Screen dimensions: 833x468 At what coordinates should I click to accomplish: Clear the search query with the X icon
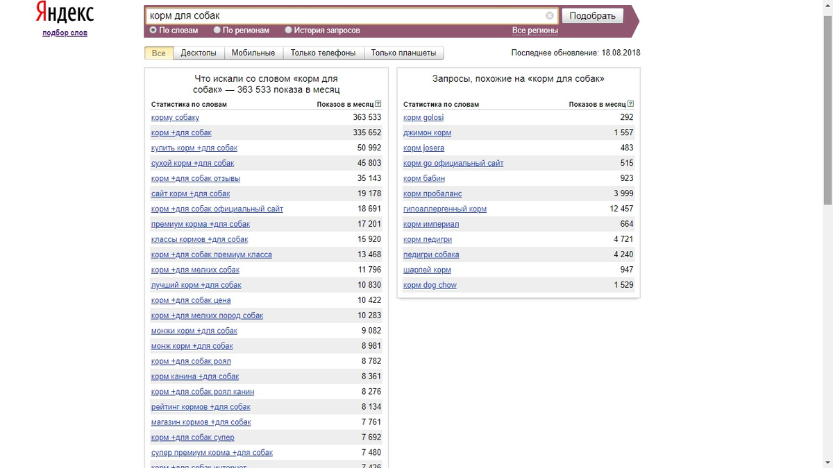(550, 15)
